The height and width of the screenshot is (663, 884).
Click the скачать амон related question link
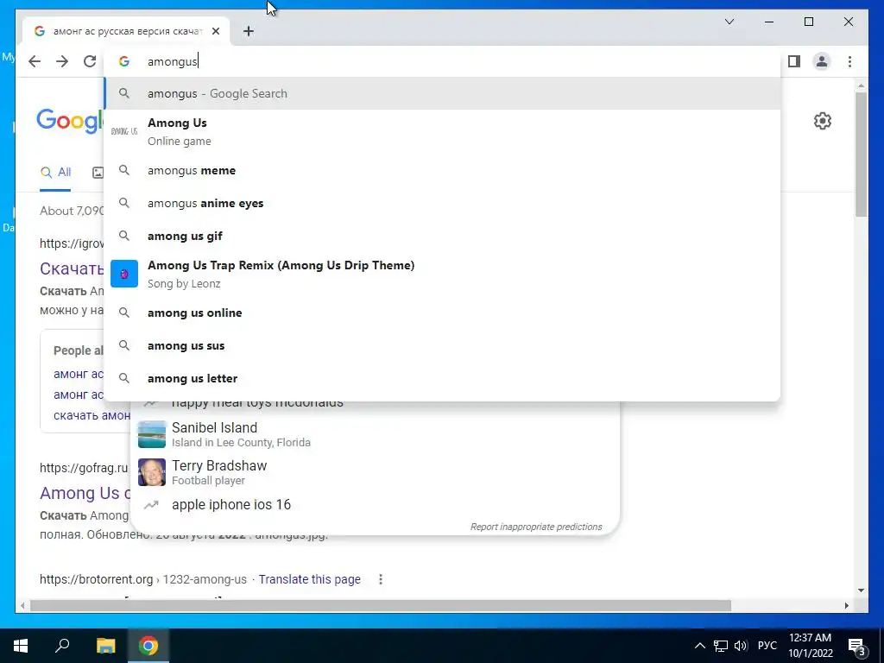(x=92, y=415)
